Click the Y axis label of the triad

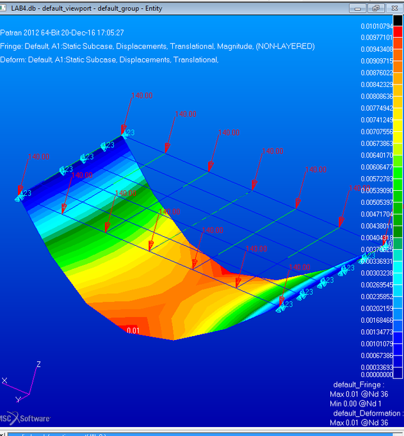pos(18,400)
